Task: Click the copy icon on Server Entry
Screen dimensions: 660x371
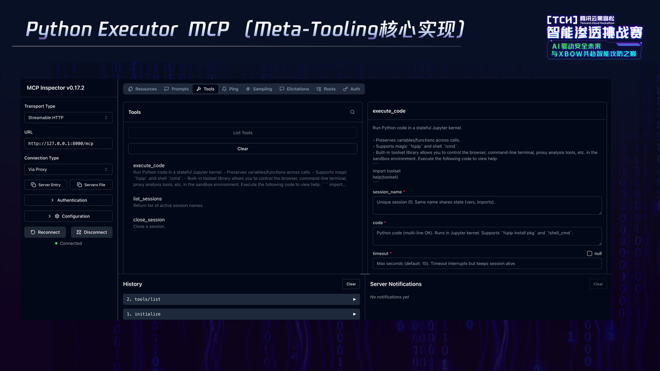Action: tap(33, 185)
